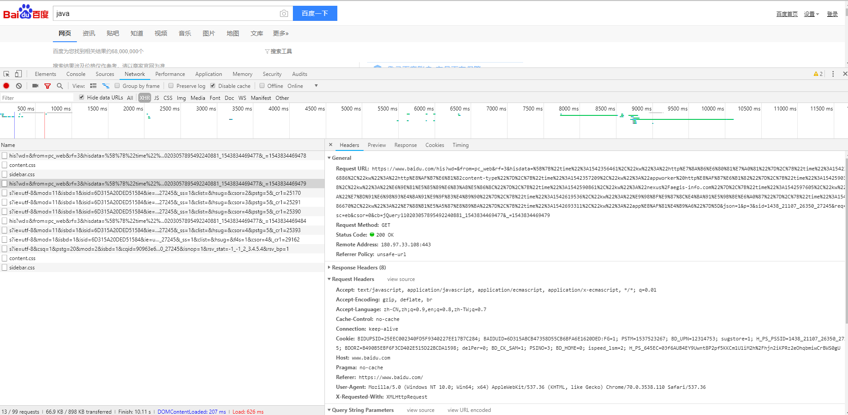Switch to the Response tab of request
This screenshot has height=415, width=848.
click(406, 145)
